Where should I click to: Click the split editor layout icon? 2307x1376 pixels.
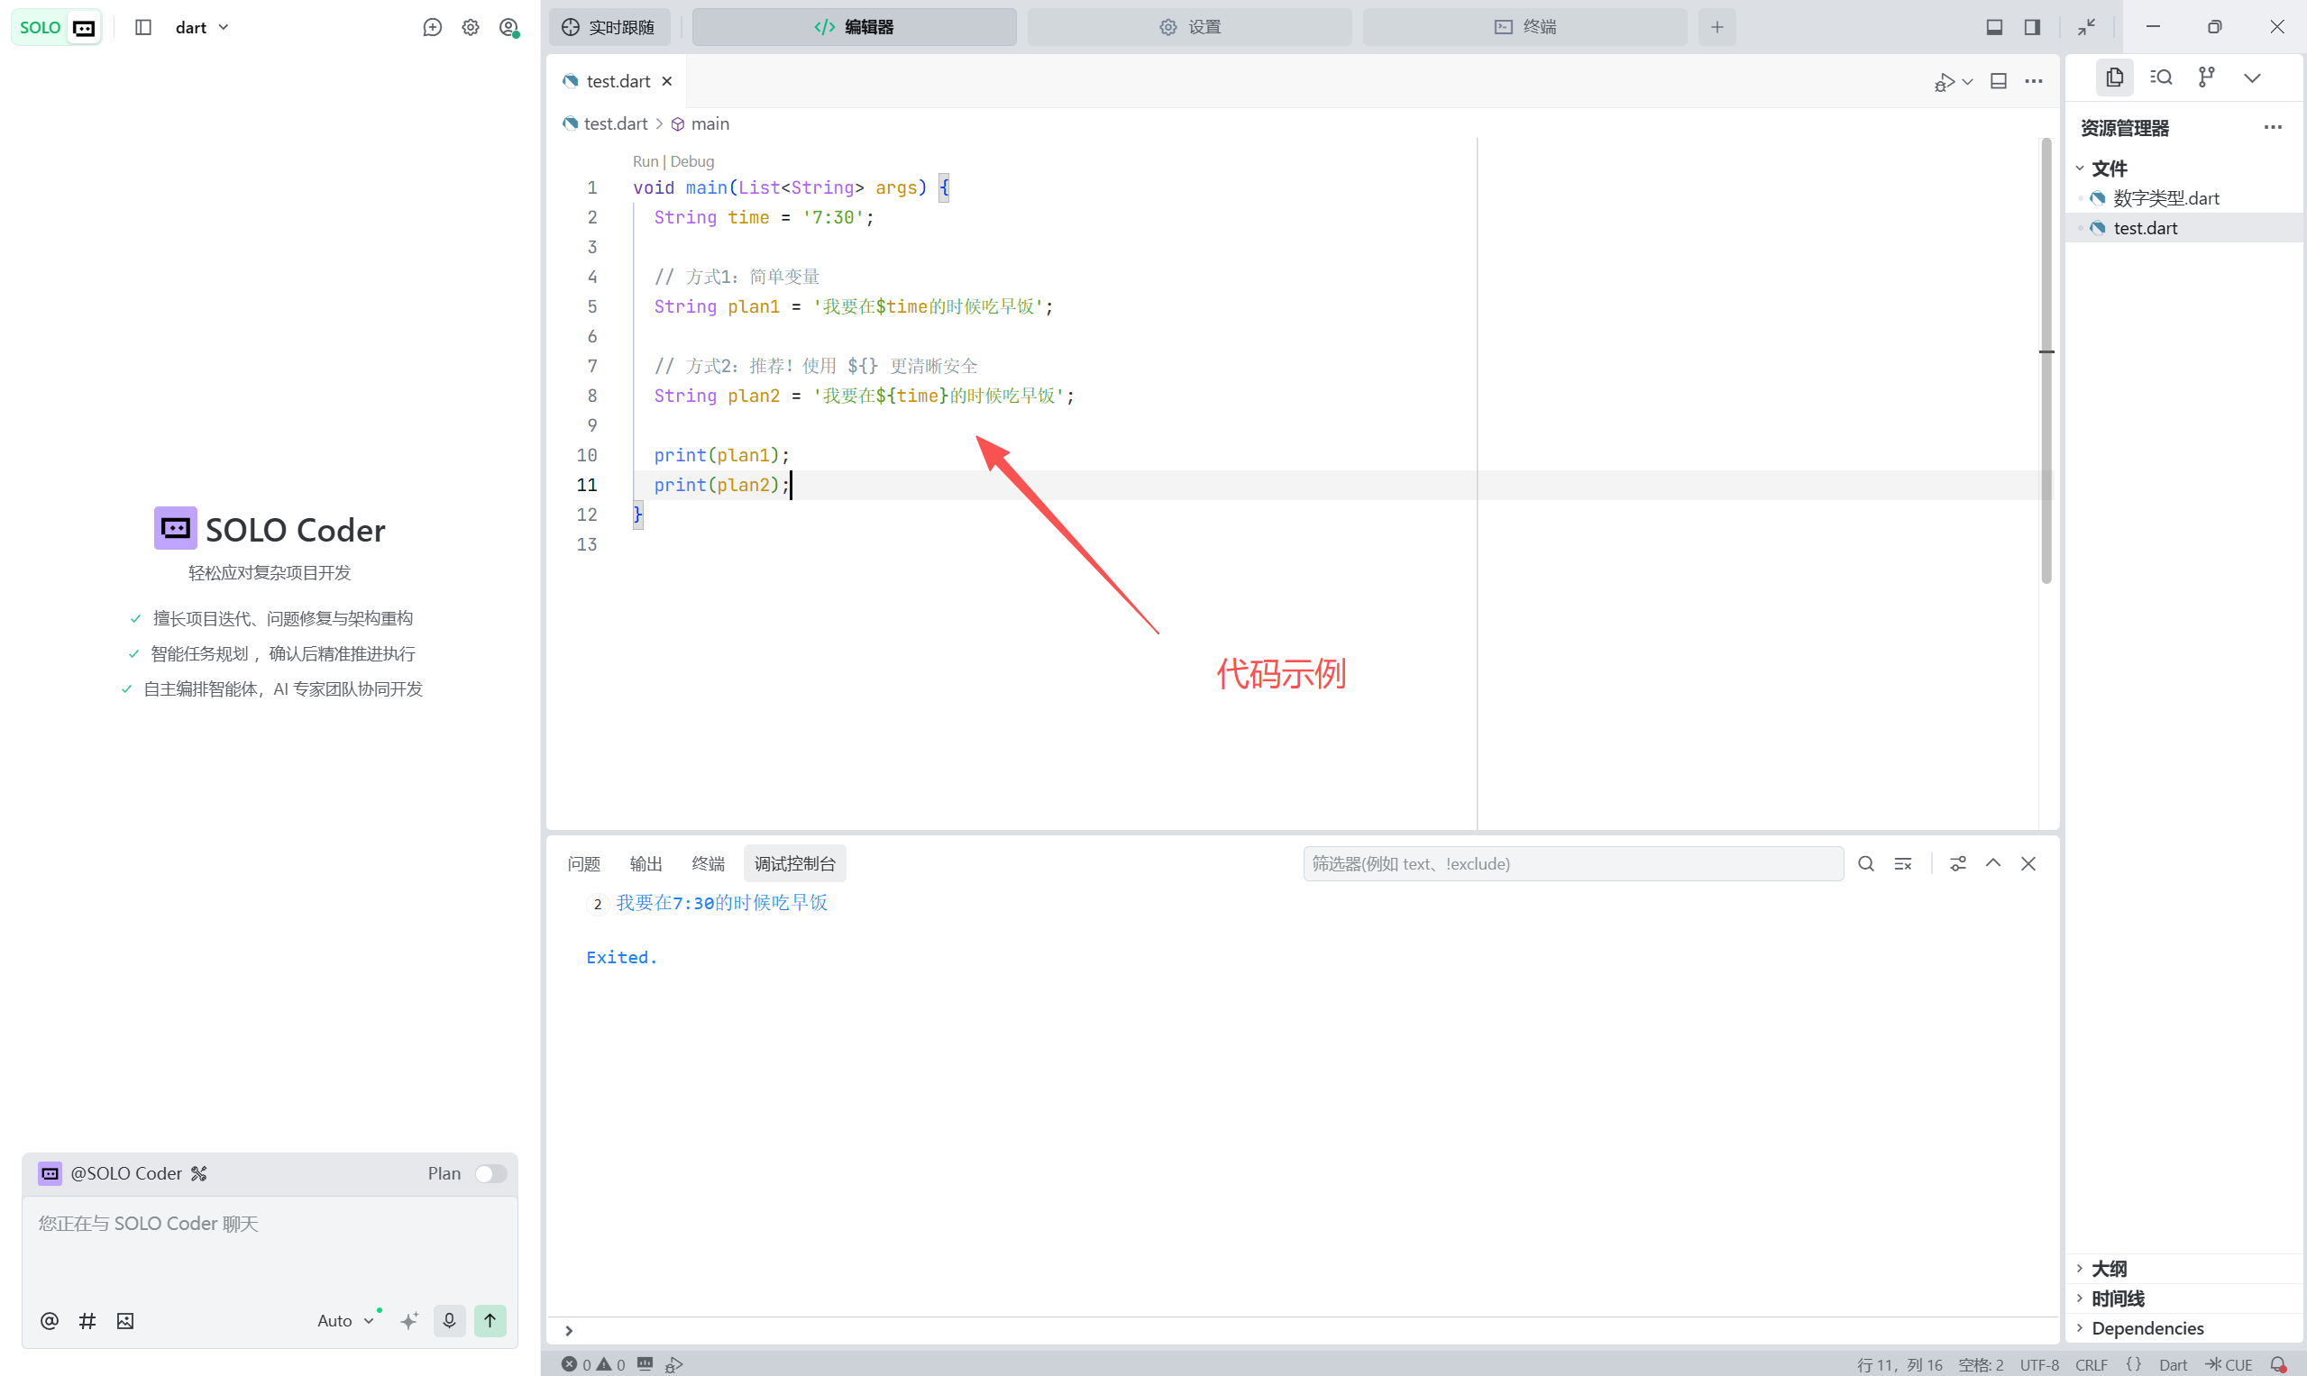[x=1998, y=82]
